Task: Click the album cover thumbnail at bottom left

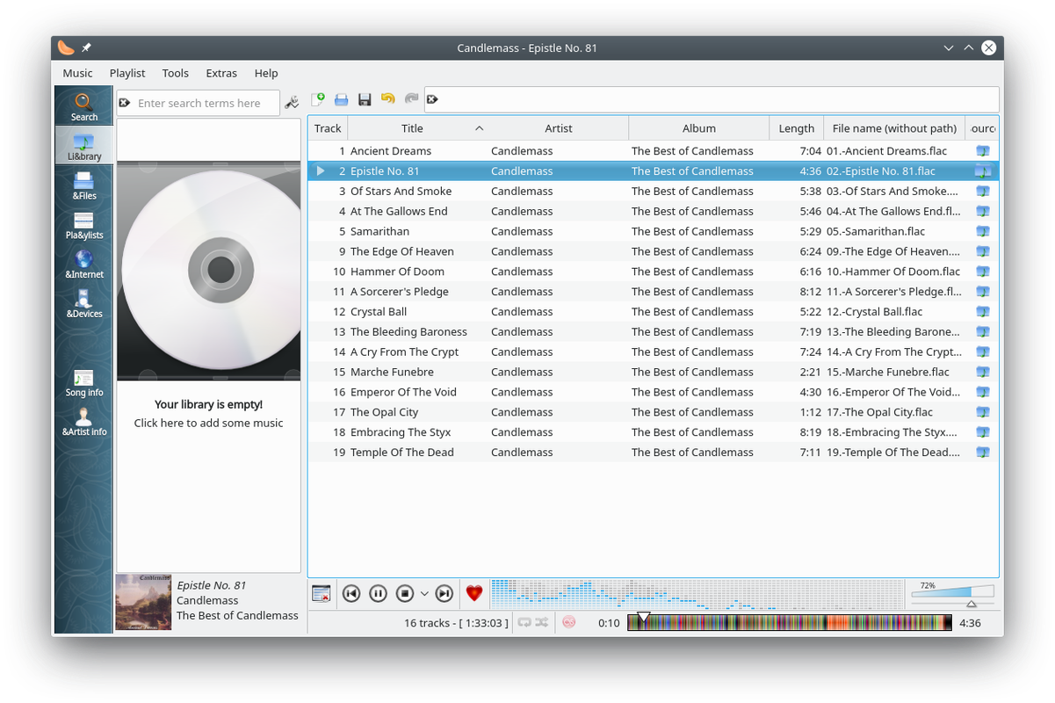Action: coord(144,602)
